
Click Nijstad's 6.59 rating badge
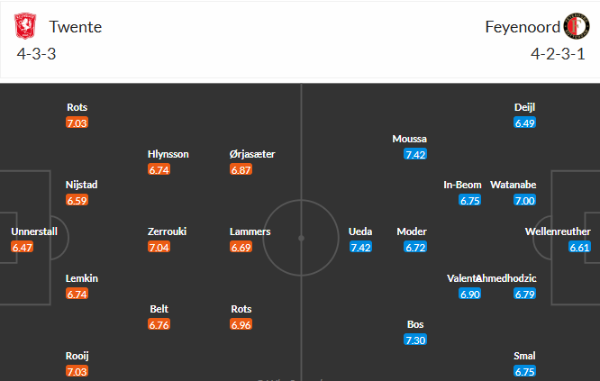(x=77, y=200)
